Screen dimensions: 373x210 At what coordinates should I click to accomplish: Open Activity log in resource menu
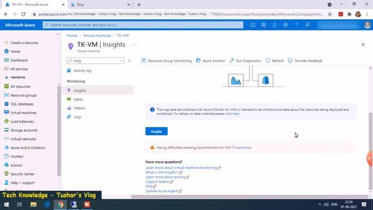[79, 71]
